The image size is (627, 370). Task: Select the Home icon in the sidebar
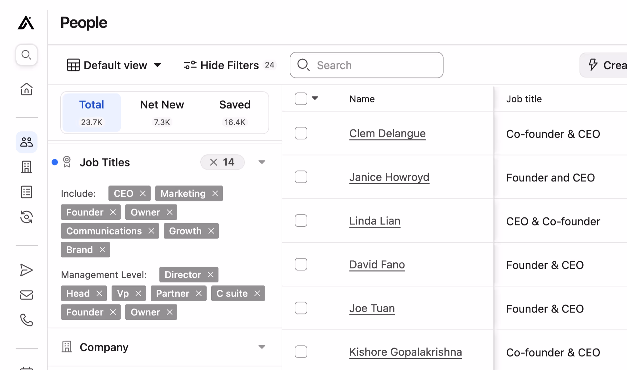click(27, 90)
